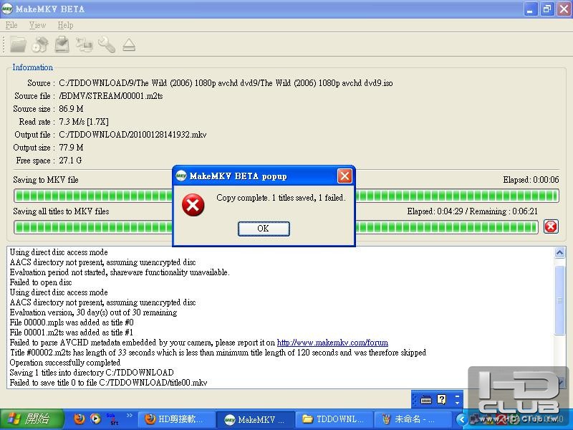Minimize the MakeMKV BETA window
Viewport: 573px width, 430px height.
(530, 9)
